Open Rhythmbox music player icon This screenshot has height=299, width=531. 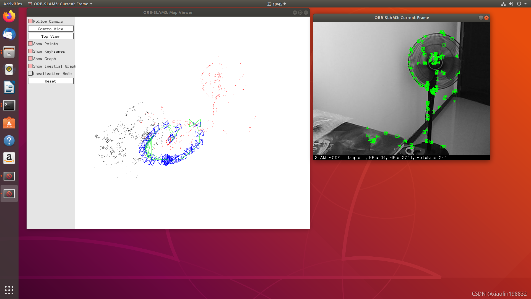coord(9,69)
